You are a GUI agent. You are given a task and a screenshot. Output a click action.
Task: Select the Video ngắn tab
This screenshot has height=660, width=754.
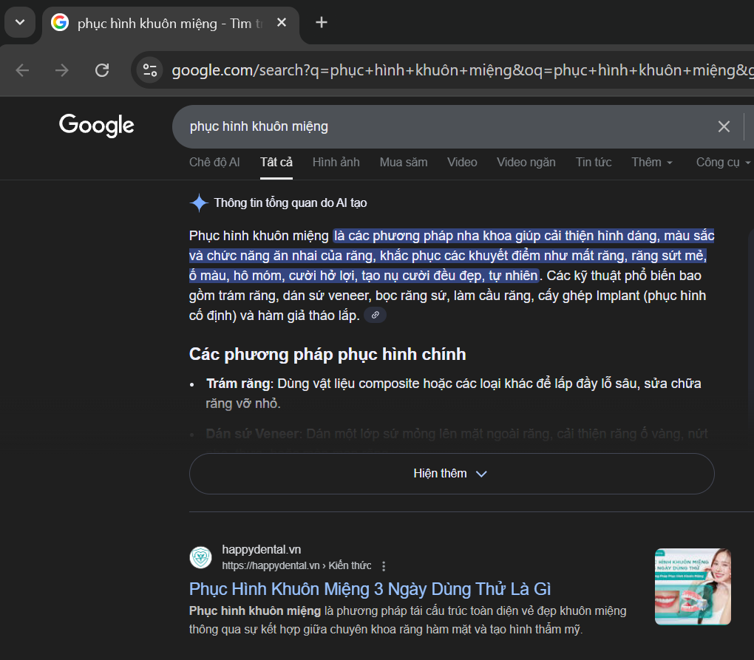tap(526, 163)
